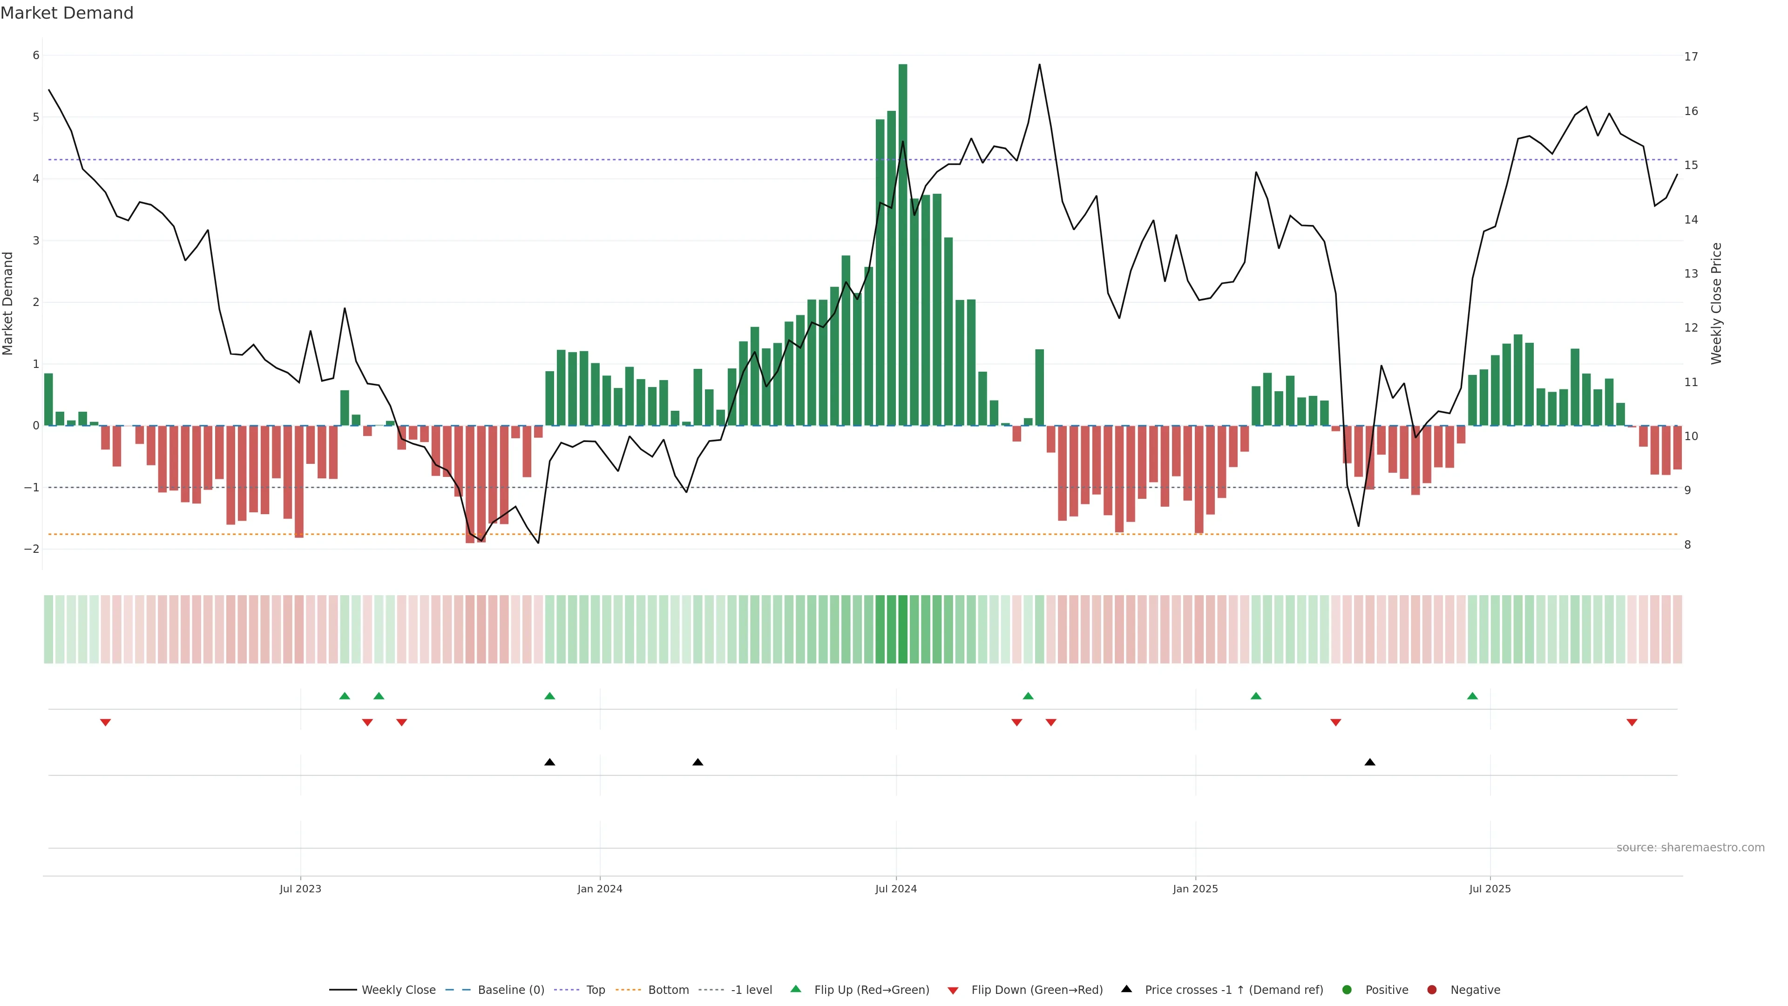Click the darkest green heatmap strip cell
The width and height of the screenshot is (1788, 1006).
click(x=902, y=629)
